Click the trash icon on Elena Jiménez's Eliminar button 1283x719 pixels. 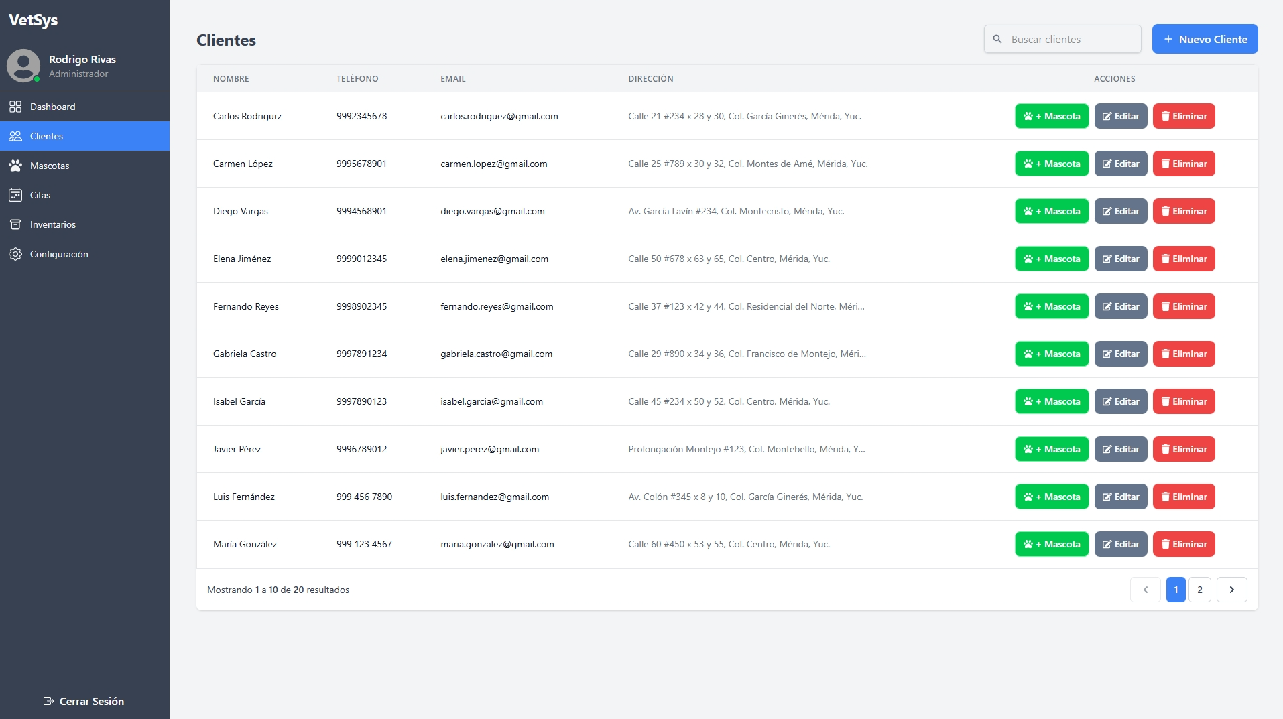(x=1166, y=259)
